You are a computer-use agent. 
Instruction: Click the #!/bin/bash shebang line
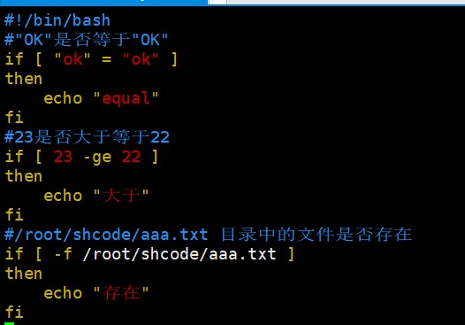click(x=57, y=20)
